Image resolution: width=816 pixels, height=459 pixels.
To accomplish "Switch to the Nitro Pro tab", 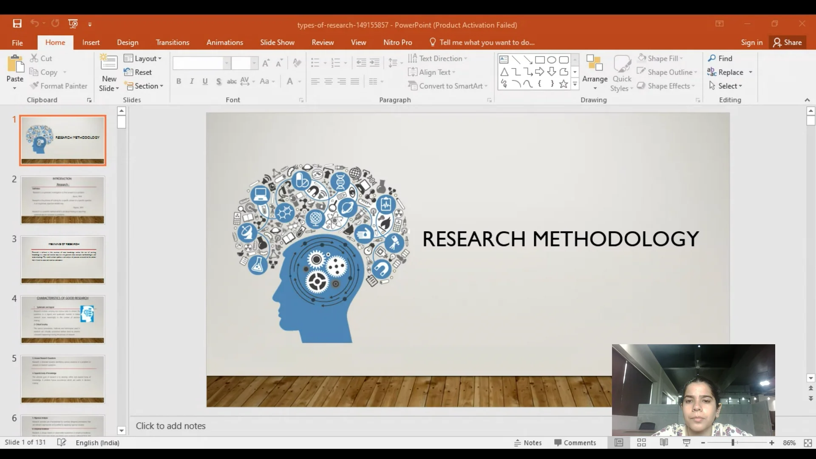I will click(x=398, y=42).
